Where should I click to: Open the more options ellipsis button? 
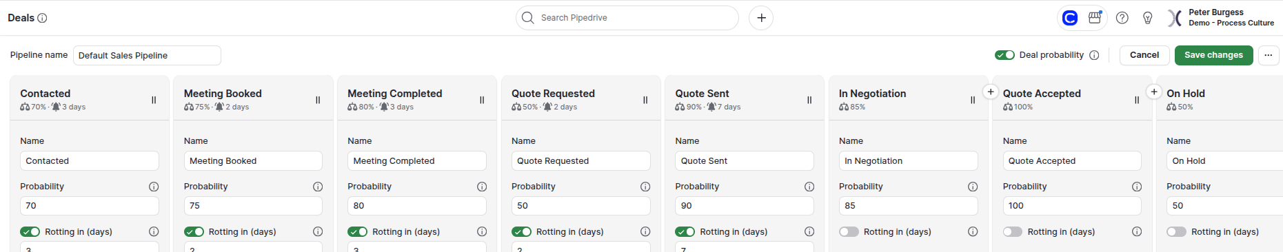click(x=1269, y=55)
